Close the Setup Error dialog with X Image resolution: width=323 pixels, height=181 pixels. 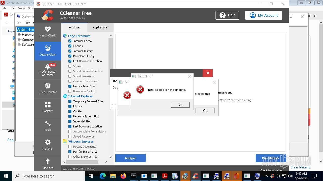coord(190,76)
